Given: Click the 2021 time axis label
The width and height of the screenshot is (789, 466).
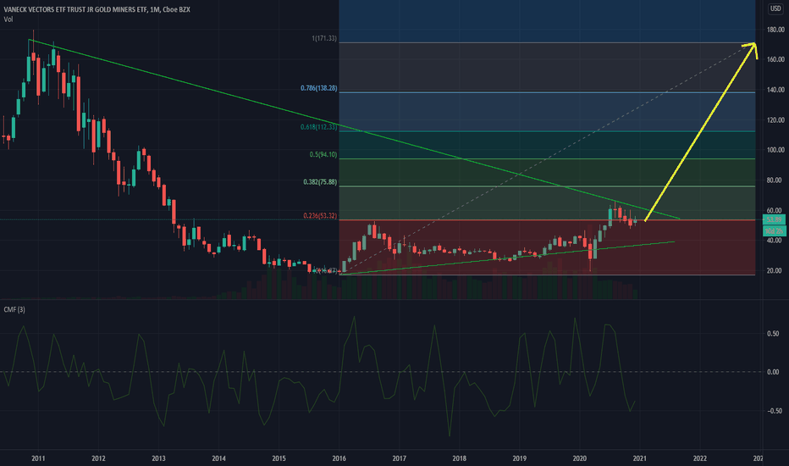Looking at the screenshot, I should pos(639,458).
